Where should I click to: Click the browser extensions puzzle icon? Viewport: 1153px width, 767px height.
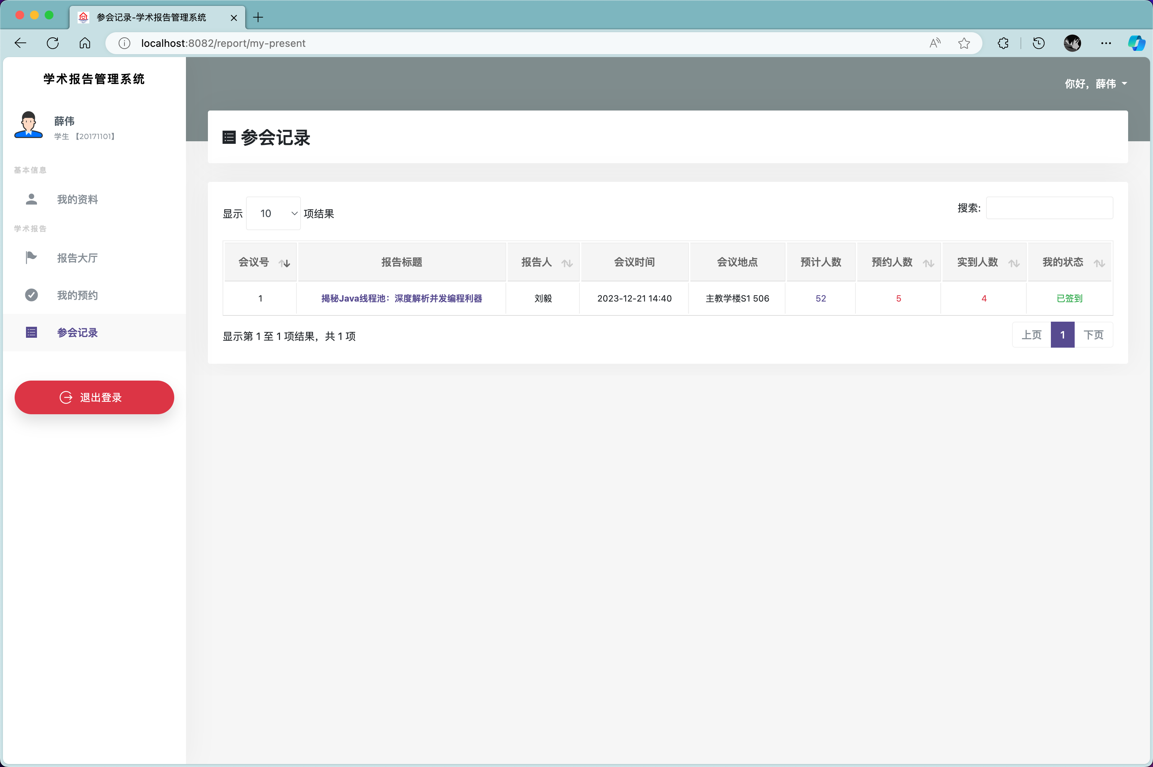point(1003,43)
